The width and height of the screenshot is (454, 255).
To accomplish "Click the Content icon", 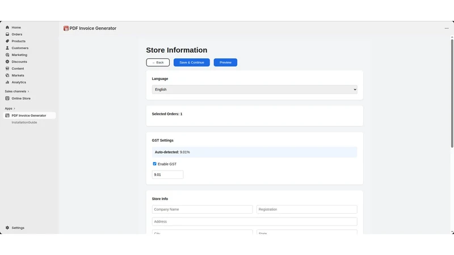I will 7,69.
